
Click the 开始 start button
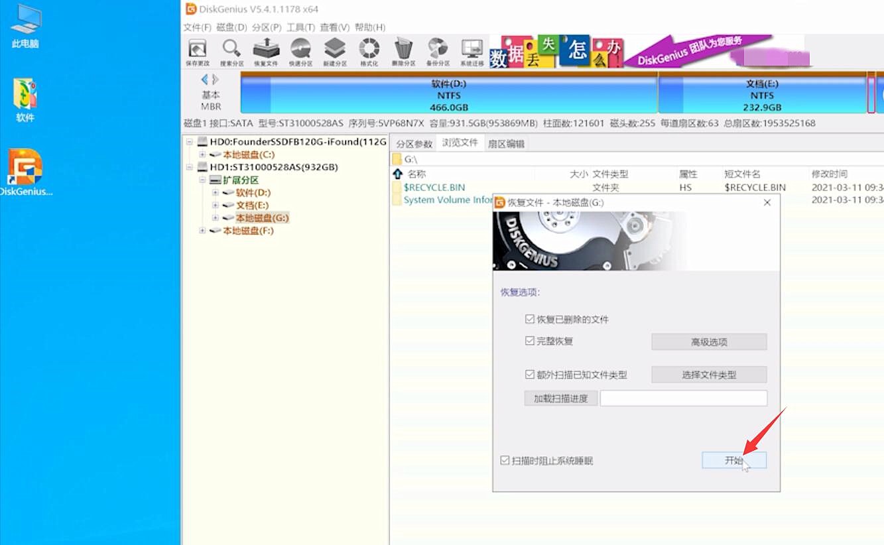(734, 460)
